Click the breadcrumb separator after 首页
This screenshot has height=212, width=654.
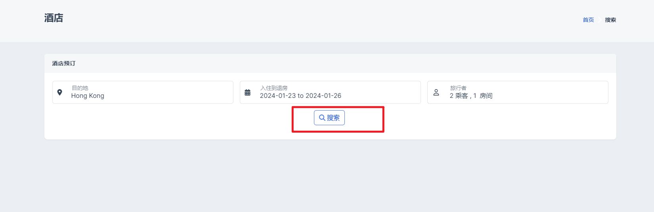coord(599,20)
